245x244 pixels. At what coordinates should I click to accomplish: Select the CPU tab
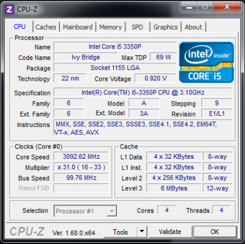pos(20,26)
